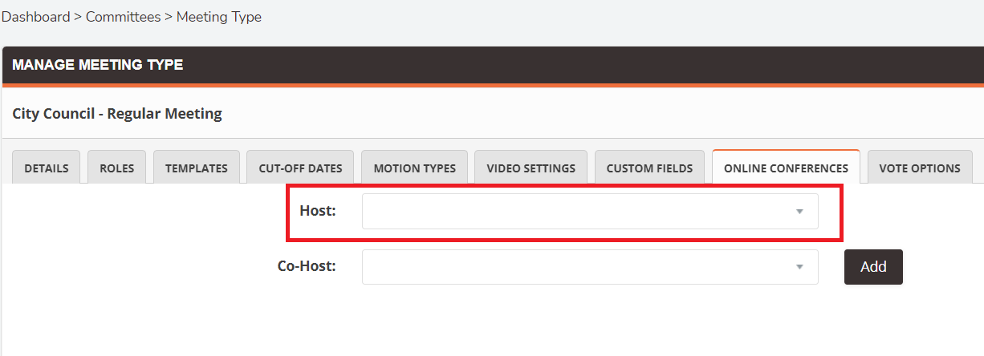Open the Video Settings tab
The image size is (984, 356).
(531, 168)
